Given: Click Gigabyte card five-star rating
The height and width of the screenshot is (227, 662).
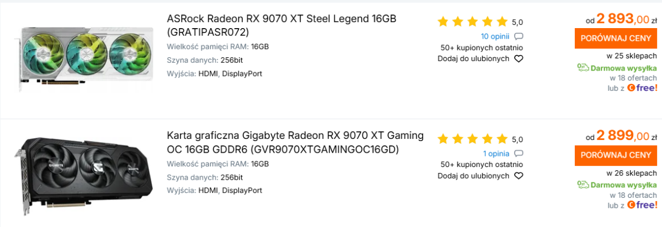Looking at the screenshot, I should 472,139.
